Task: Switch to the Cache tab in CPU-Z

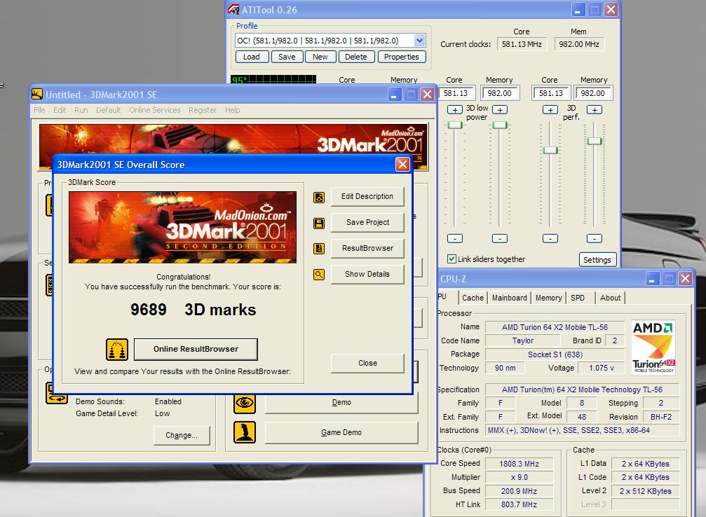Action: click(473, 298)
